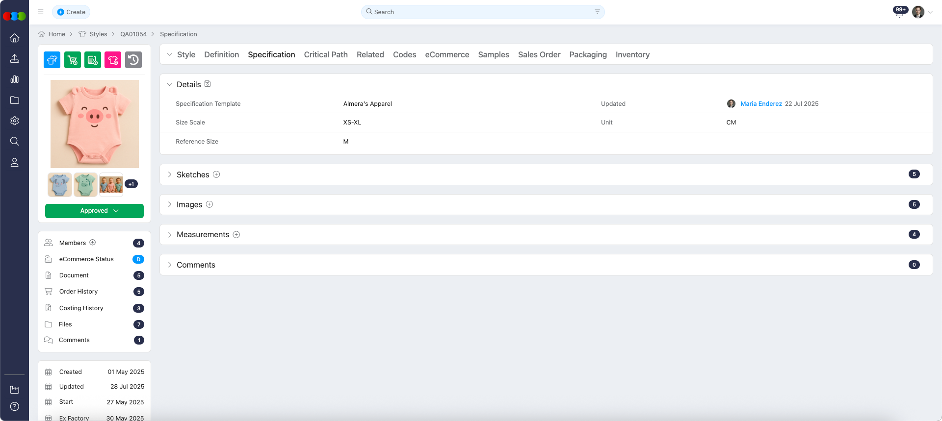Screen dimensions: 942x421
Task: Click the blue shirts style icon
Action: [x=52, y=60]
